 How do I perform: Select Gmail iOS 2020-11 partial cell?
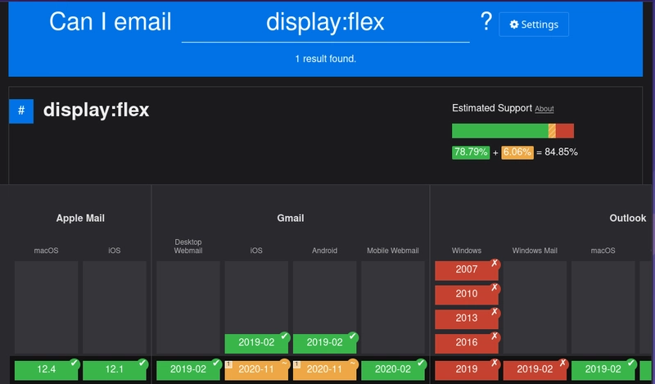(256, 369)
